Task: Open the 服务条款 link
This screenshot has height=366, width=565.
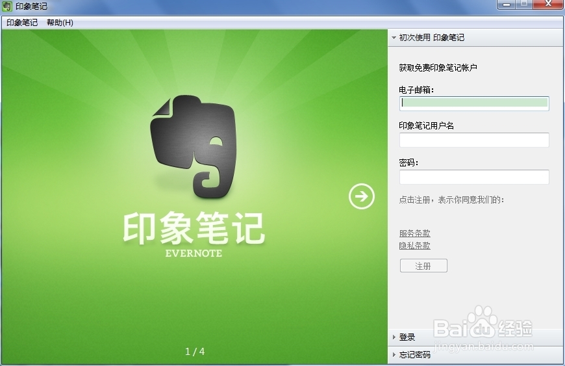Action: [x=415, y=233]
